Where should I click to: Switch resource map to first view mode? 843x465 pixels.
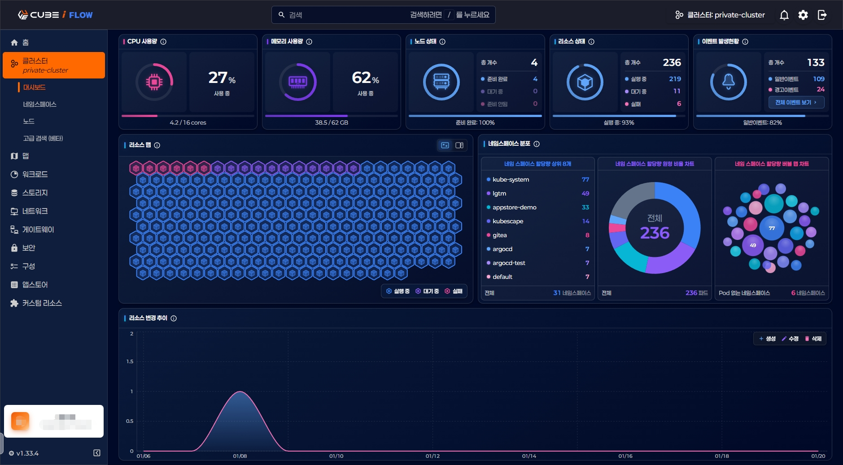point(445,145)
